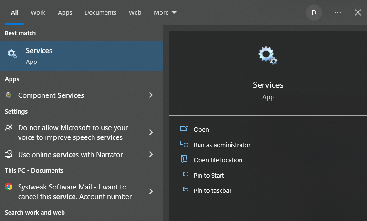Screen dimensions: 367x221
Task: Switch to the Work search tab
Action: point(38,12)
